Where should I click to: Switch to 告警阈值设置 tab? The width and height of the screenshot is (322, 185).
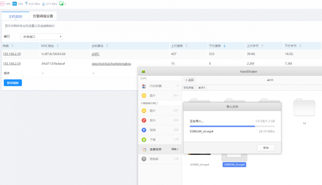click(43, 16)
